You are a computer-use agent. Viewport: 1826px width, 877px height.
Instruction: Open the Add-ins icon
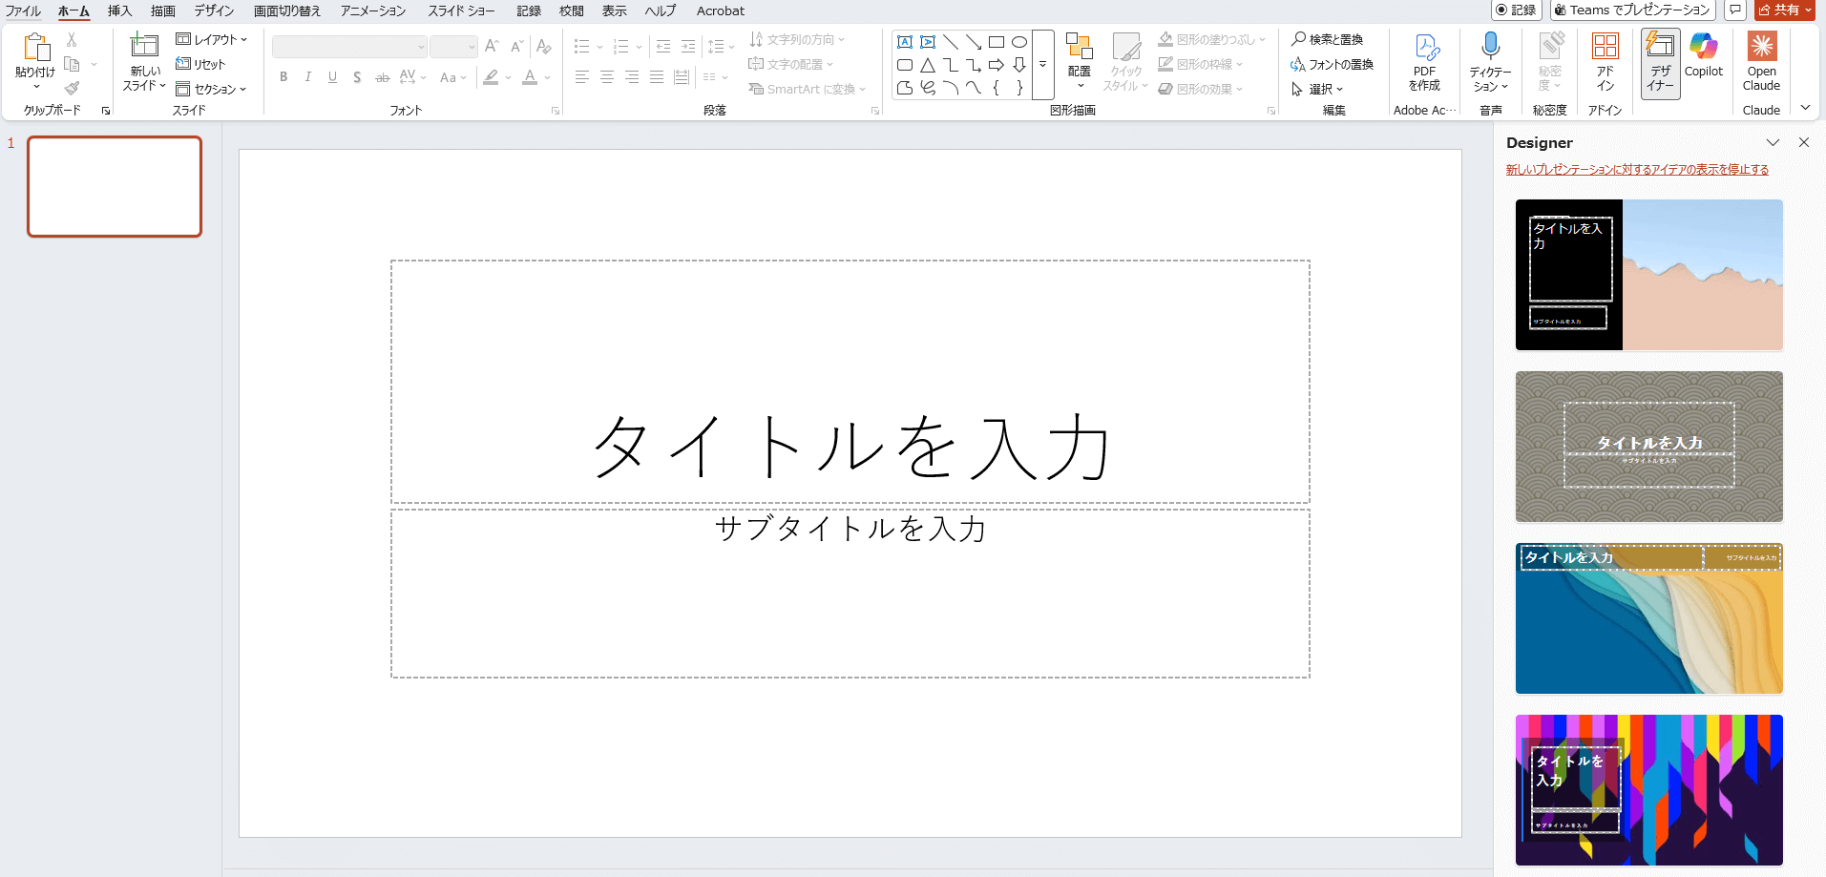pos(1605,47)
